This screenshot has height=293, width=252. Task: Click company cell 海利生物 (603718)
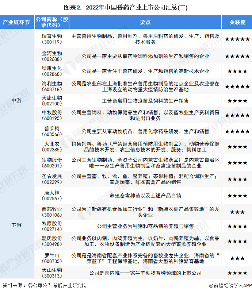coord(52,86)
